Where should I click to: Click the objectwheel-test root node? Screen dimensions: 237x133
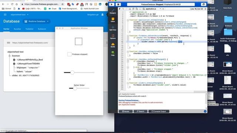tap(16, 52)
